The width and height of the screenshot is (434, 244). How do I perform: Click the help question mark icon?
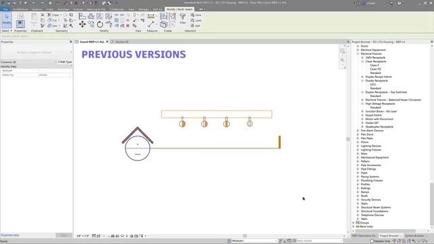click(x=399, y=3)
